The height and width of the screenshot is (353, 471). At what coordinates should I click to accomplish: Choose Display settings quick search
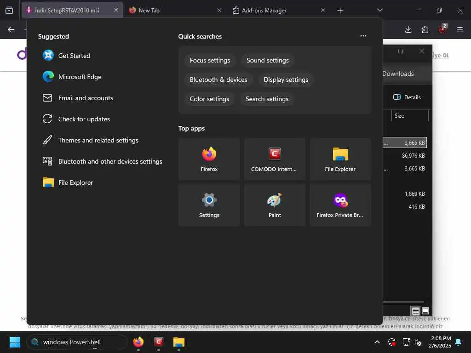[x=286, y=80]
